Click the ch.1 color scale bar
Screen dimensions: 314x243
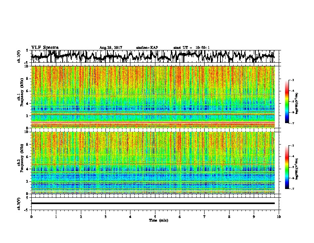pos(287,102)
